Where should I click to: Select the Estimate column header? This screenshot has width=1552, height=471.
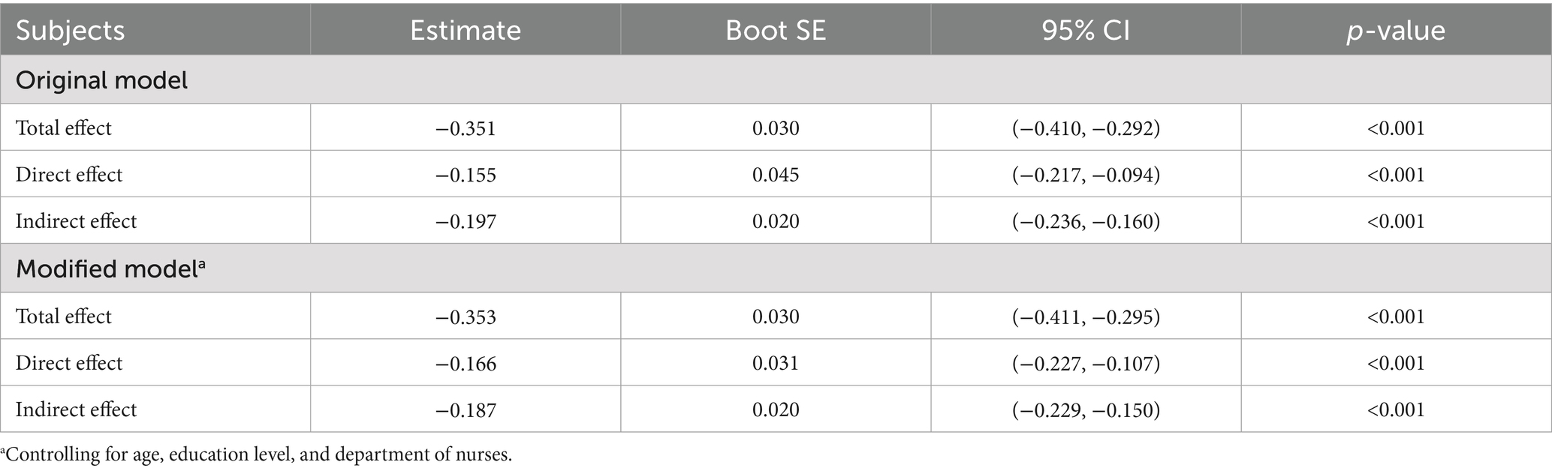pos(465,31)
